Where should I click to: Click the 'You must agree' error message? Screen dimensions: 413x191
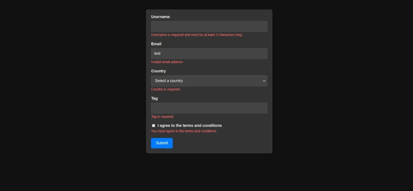(x=184, y=131)
